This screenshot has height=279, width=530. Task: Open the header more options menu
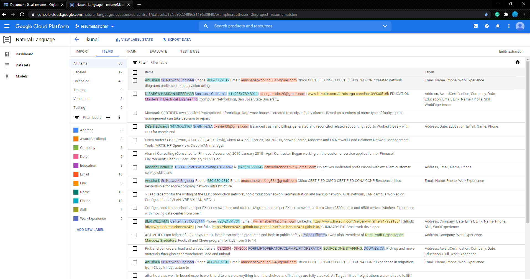click(x=509, y=26)
